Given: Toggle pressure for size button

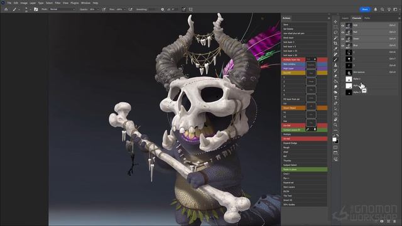Looking at the screenshot, I should click(184, 9).
